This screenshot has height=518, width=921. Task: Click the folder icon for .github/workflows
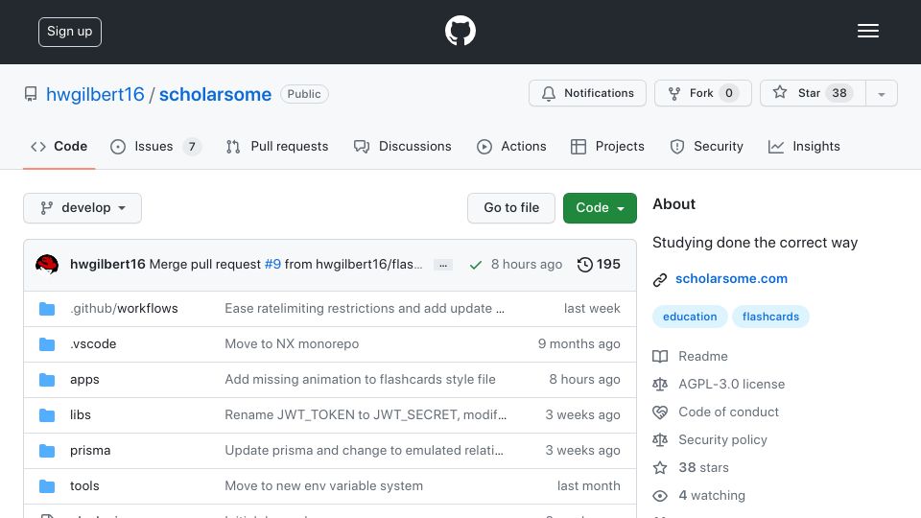pos(47,309)
